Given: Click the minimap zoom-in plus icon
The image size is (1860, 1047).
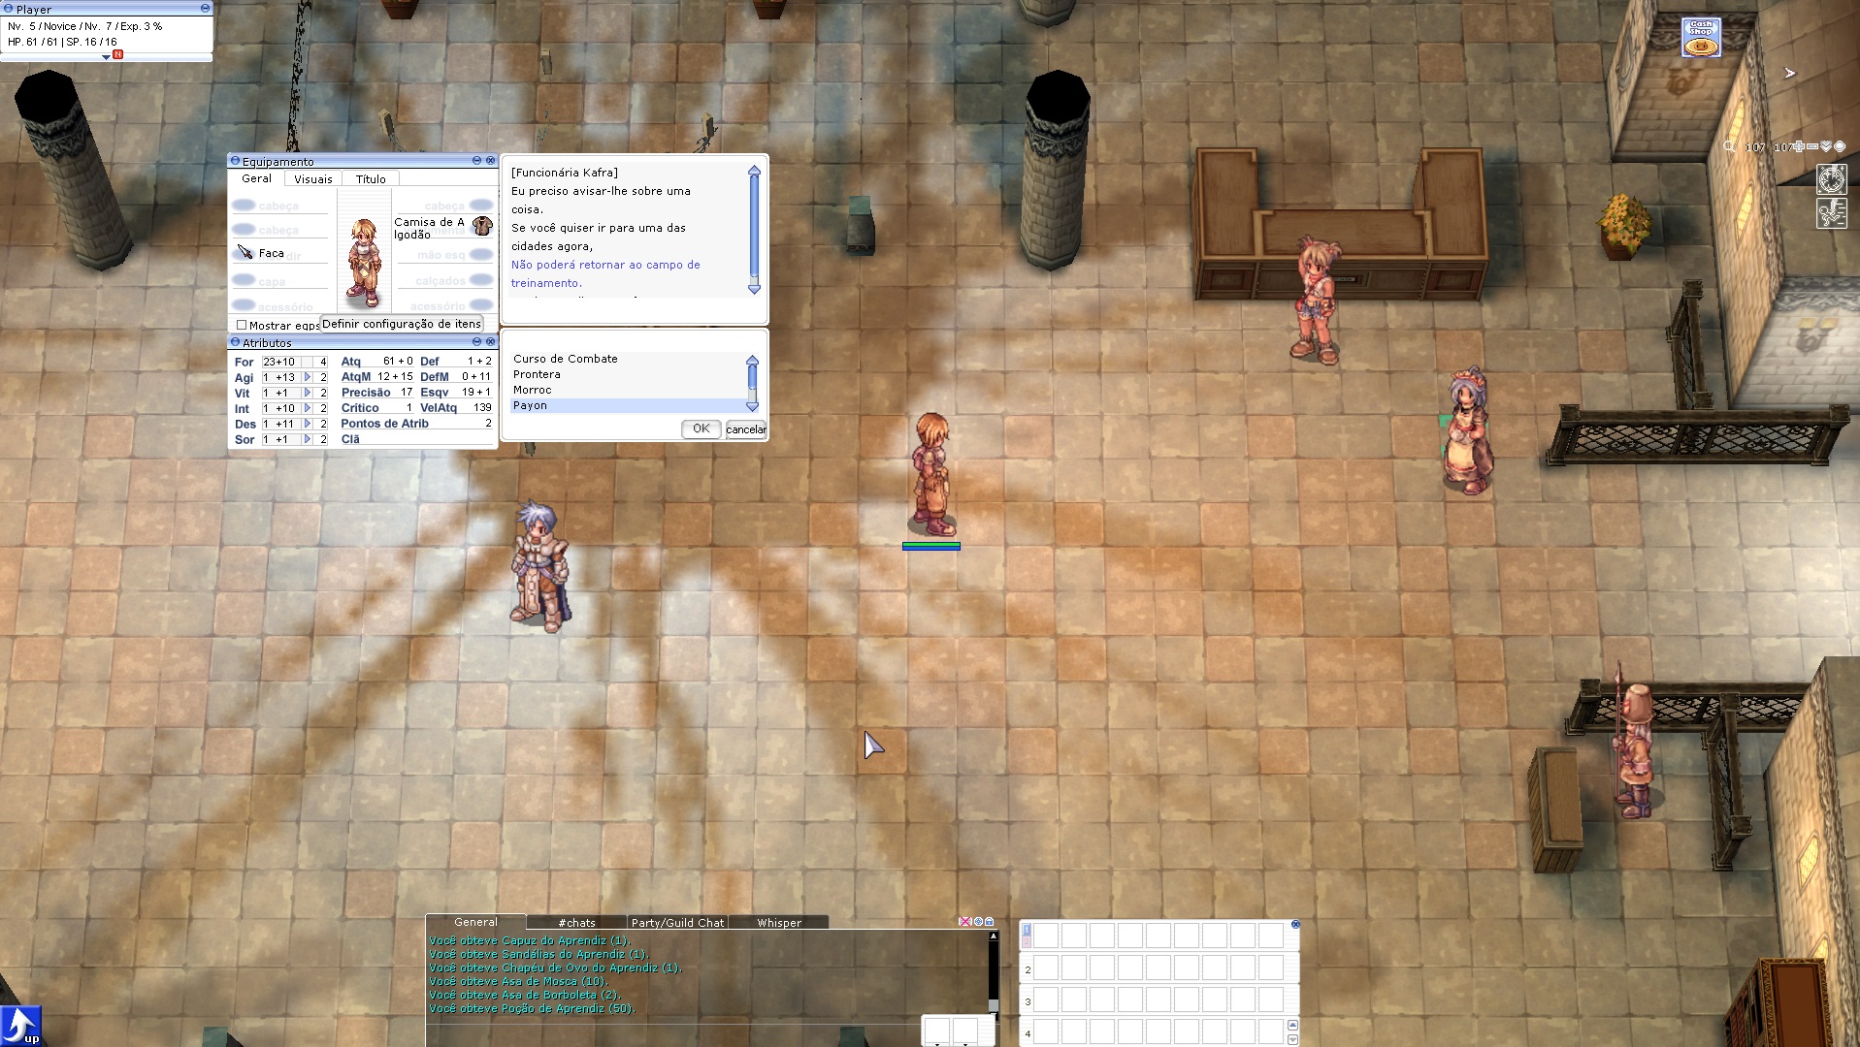Looking at the screenshot, I should tap(1798, 147).
